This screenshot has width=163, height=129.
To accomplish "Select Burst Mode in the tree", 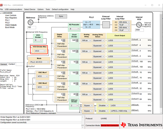I will [x=10, y=27].
